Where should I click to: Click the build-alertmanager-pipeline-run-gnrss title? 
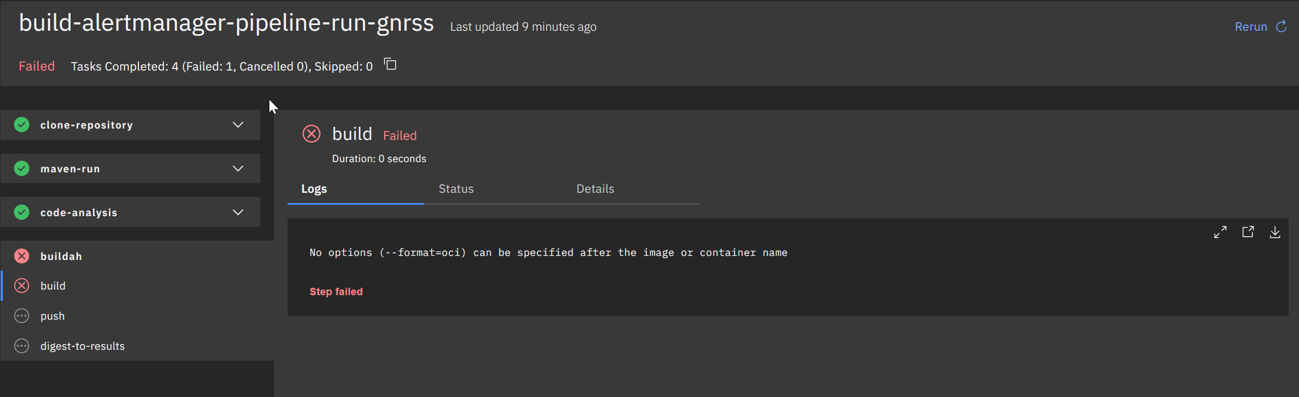tap(226, 23)
